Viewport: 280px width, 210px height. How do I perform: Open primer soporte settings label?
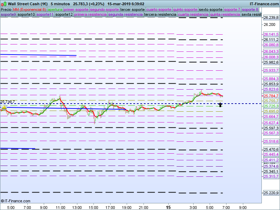[x=76, y=9]
